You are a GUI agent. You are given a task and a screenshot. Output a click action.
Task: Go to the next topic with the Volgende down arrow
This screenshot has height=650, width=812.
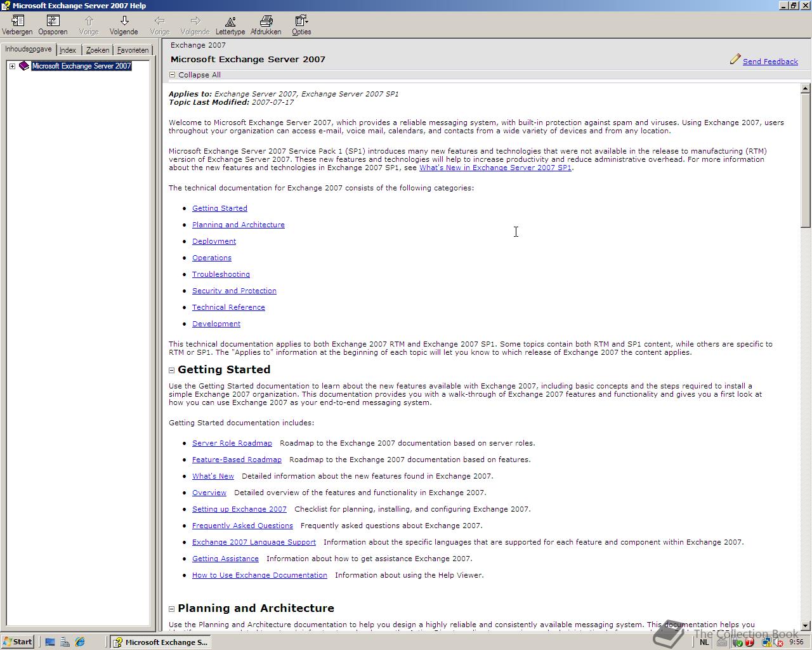124,25
